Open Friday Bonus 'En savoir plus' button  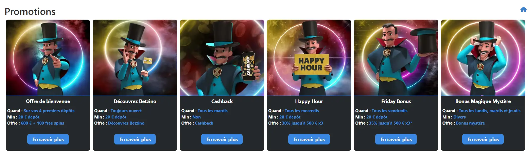tap(396, 139)
